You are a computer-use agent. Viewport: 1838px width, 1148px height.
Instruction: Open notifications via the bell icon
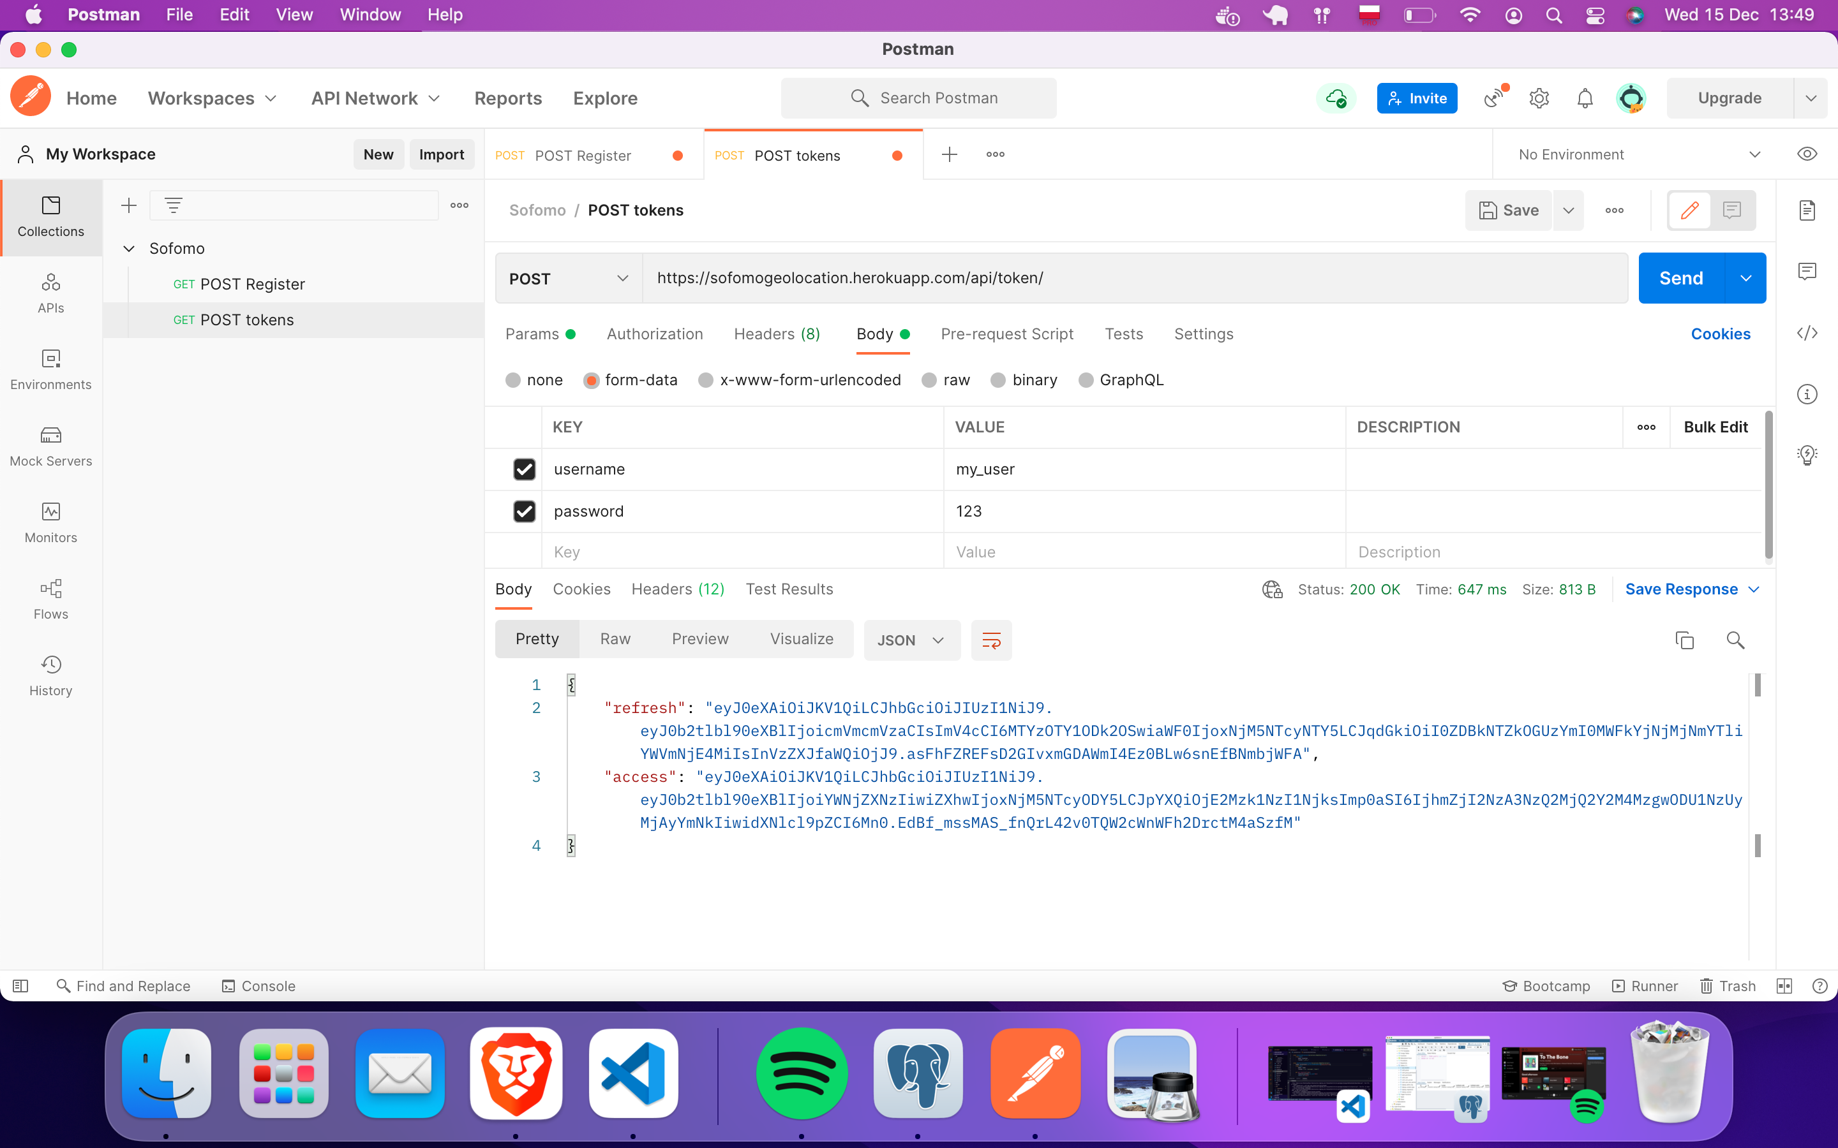coord(1585,98)
